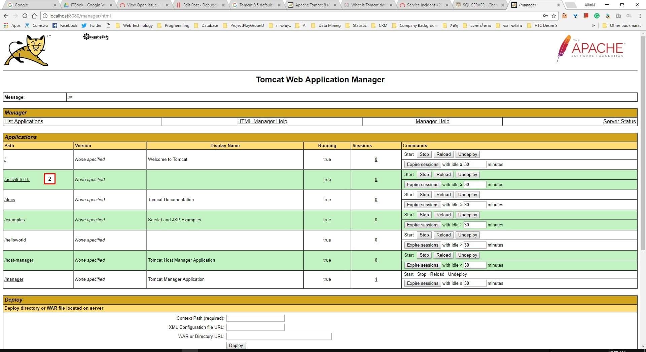Expand the Database bookmark folder
Image resolution: width=646 pixels, height=352 pixels.
point(206,26)
